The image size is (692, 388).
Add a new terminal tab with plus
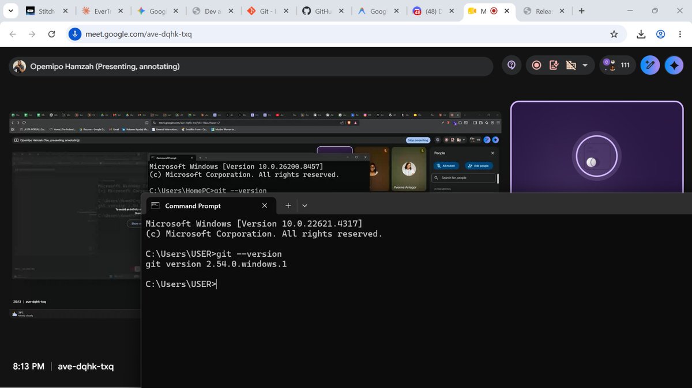[x=288, y=206]
